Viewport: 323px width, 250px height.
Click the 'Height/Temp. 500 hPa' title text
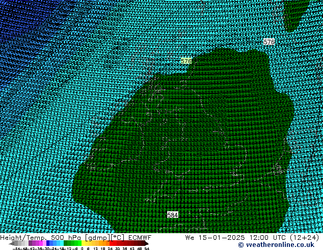(x=40, y=238)
